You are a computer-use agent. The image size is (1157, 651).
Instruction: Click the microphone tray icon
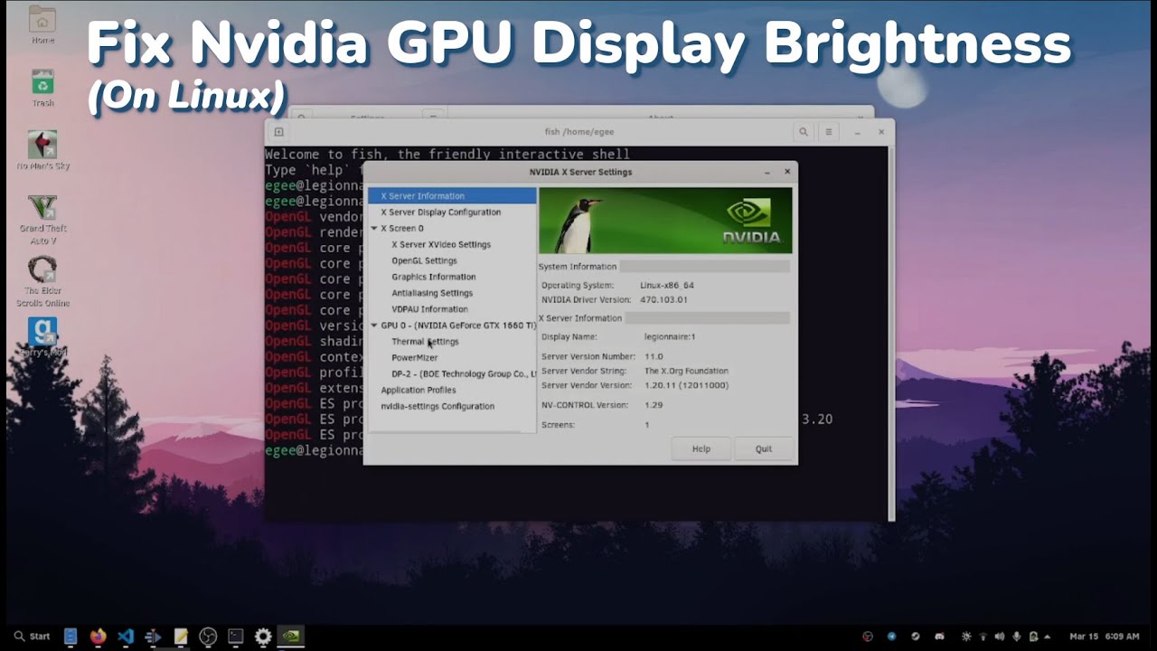click(x=1017, y=637)
